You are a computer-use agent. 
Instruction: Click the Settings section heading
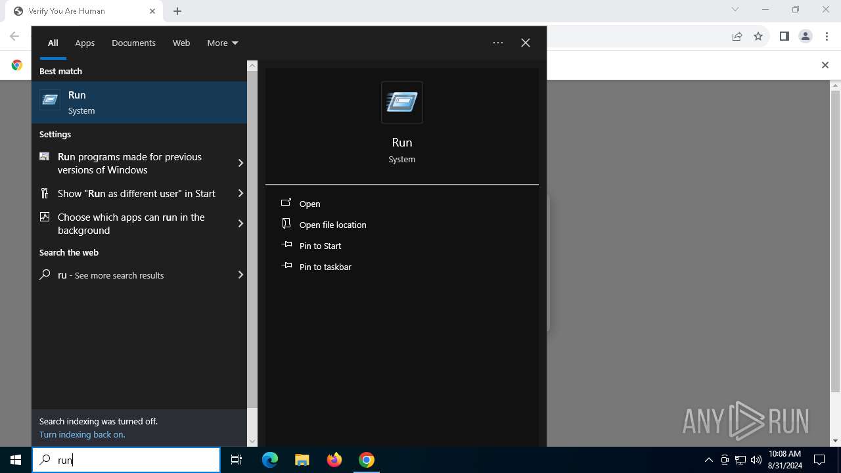55,134
